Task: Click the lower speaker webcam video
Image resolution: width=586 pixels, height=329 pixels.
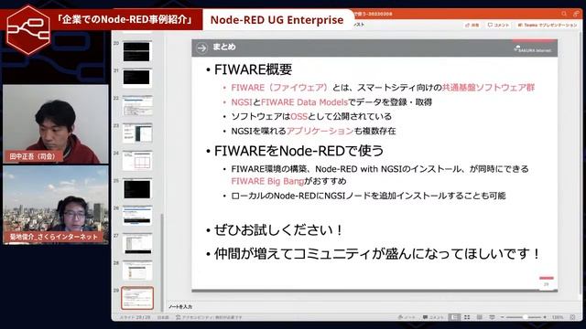Action: pyautogui.click(x=56, y=205)
